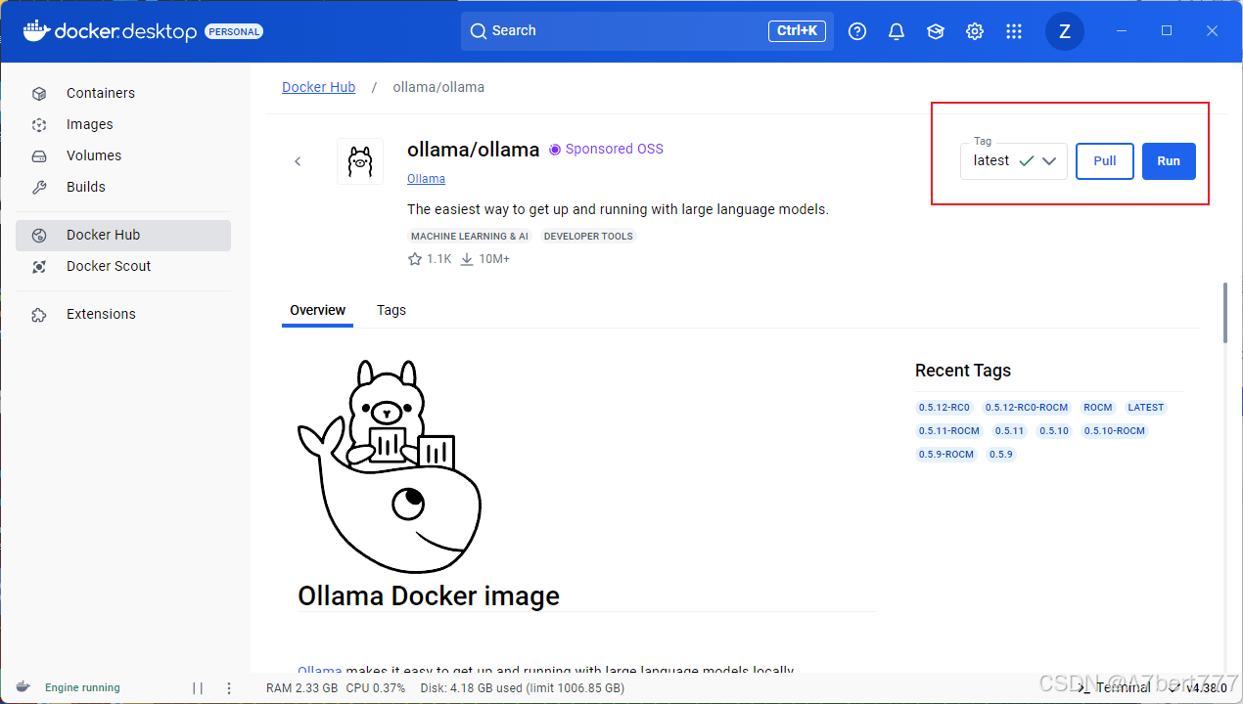Open the notifications bell
The height and width of the screenshot is (704, 1243).
coord(897,31)
